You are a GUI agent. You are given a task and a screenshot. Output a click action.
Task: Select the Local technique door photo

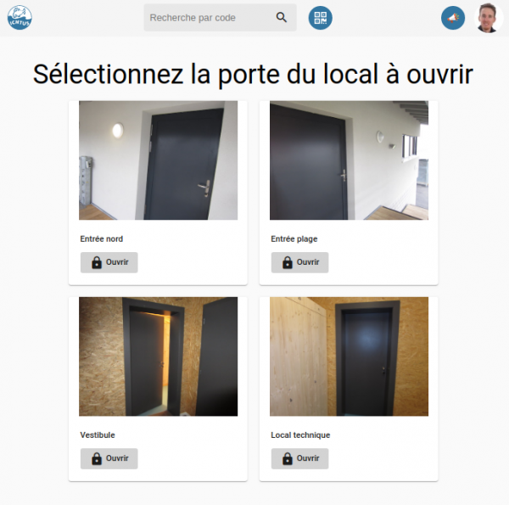point(349,356)
